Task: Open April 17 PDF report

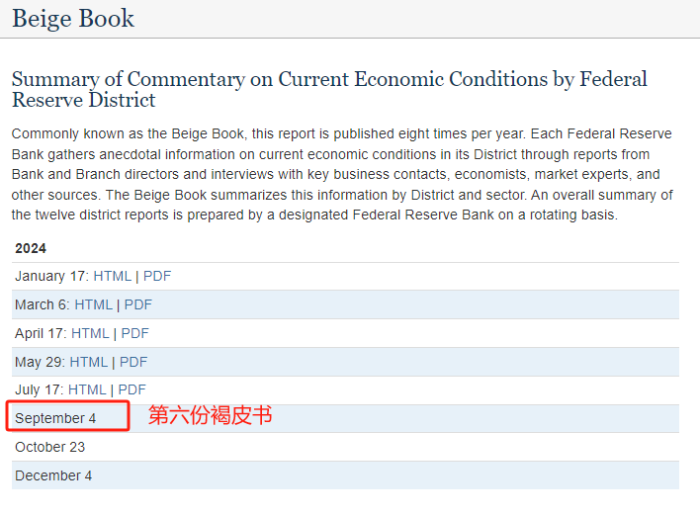Action: point(135,333)
